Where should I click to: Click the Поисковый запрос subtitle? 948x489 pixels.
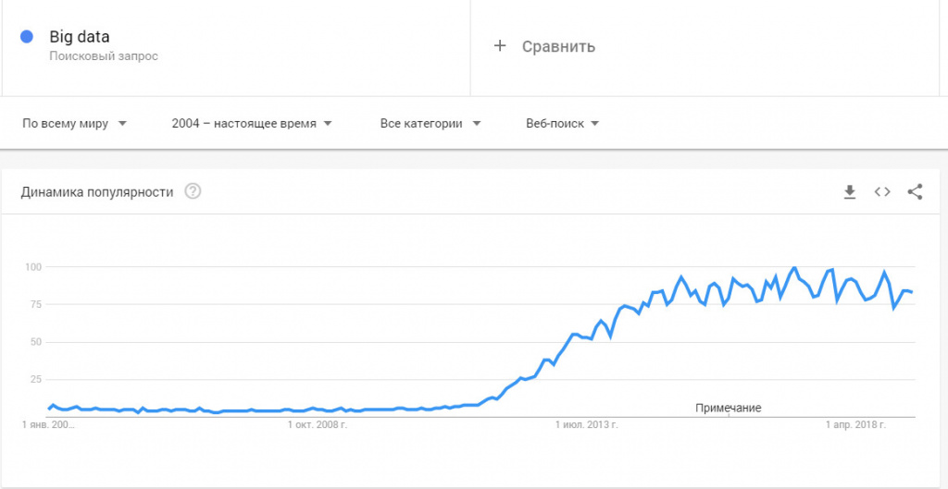[x=104, y=56]
